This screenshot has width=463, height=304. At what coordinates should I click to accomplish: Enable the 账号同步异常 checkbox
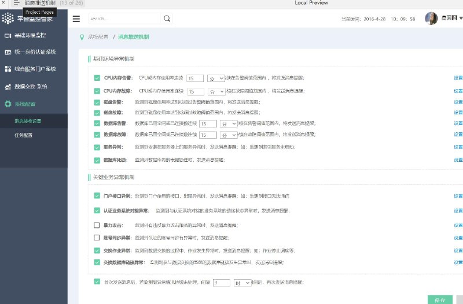click(x=97, y=238)
